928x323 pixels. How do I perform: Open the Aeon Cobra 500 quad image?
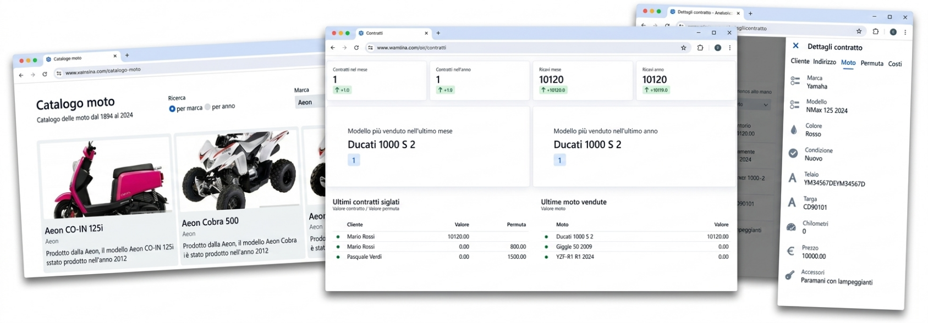pos(238,170)
